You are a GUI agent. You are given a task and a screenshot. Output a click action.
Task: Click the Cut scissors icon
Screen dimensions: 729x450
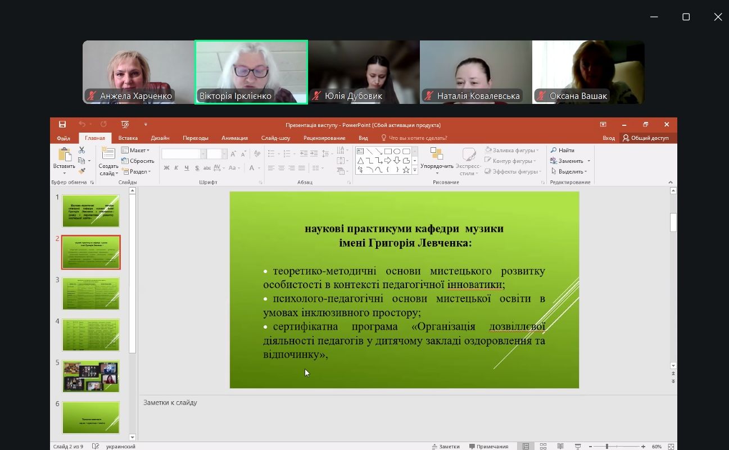(82, 150)
